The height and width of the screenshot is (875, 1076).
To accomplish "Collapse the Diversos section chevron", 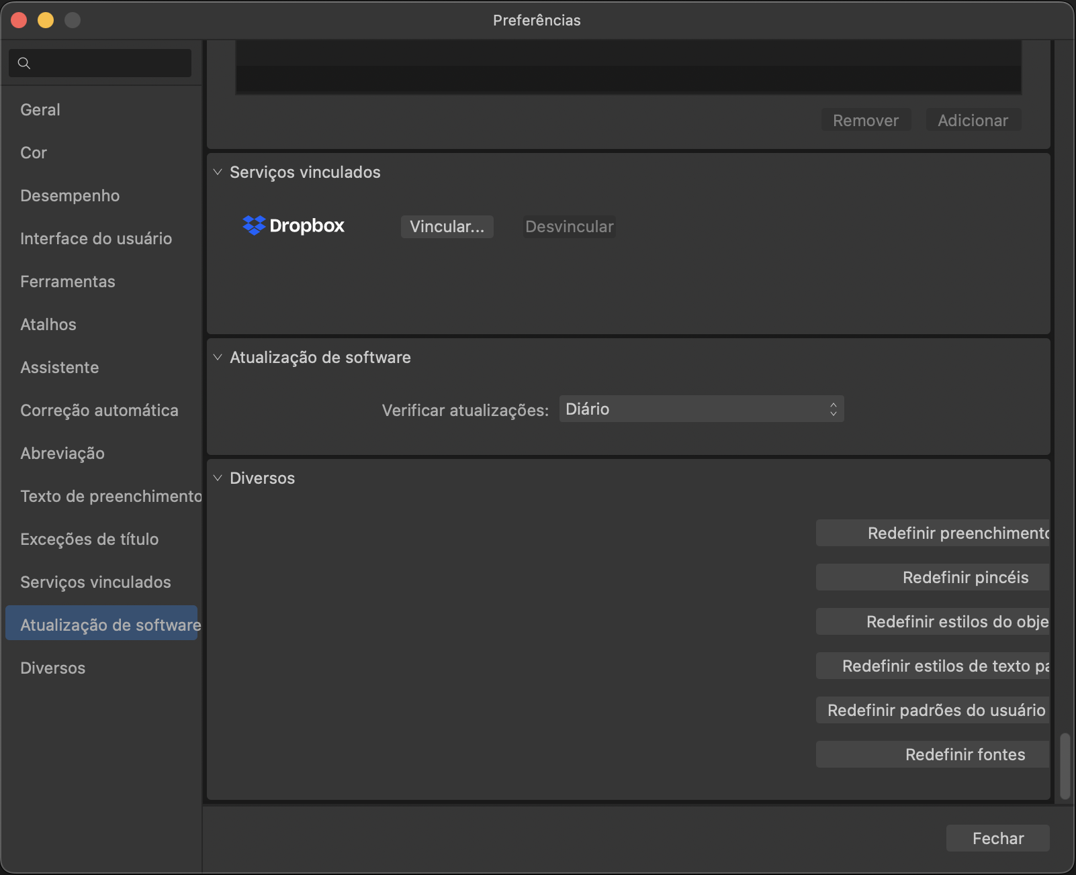I will pos(218,478).
